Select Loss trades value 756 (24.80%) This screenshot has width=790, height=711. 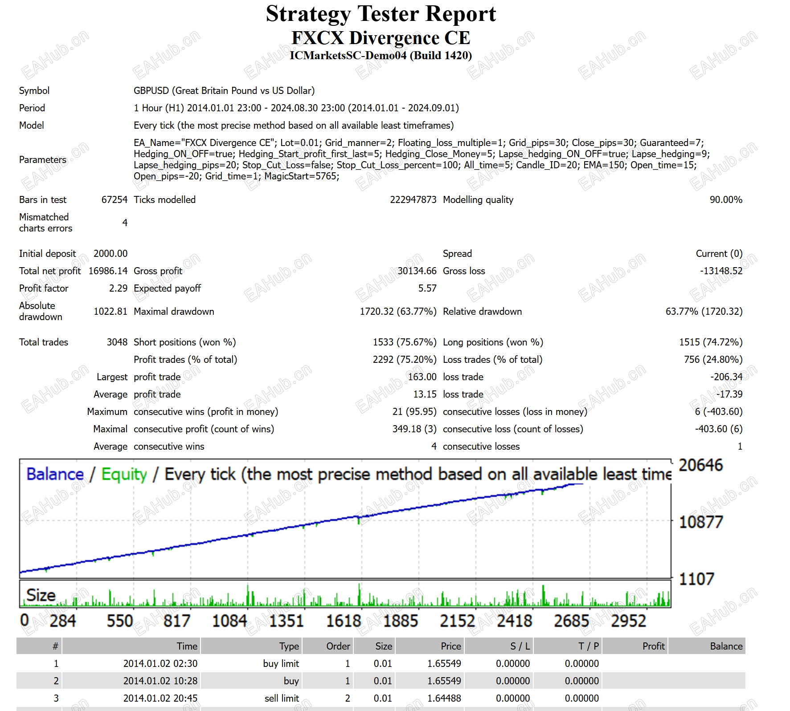coord(713,360)
